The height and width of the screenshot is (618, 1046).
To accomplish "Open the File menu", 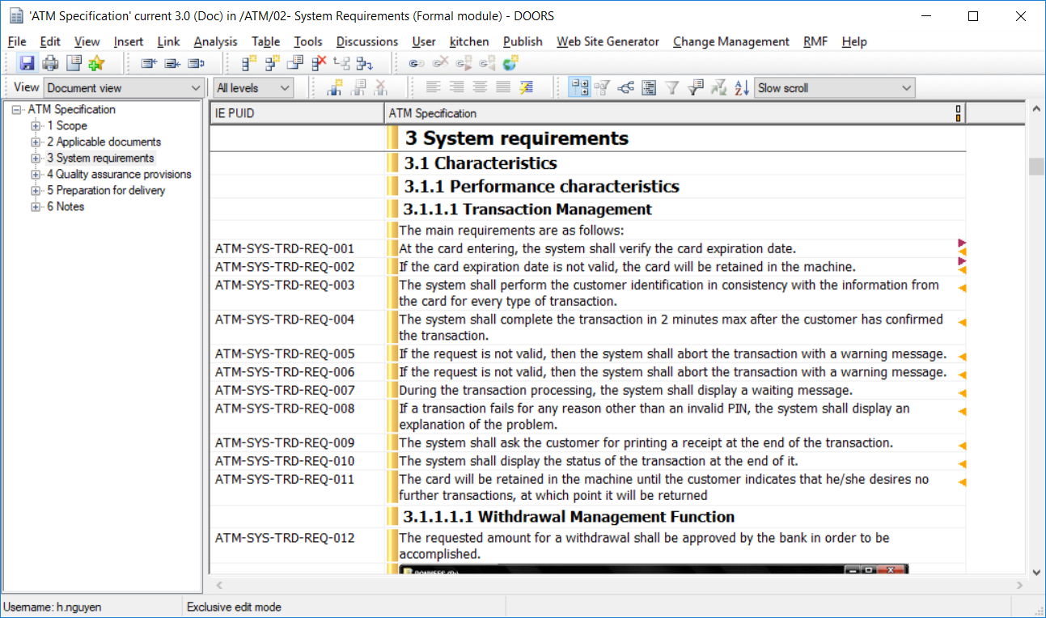I will click(x=17, y=41).
